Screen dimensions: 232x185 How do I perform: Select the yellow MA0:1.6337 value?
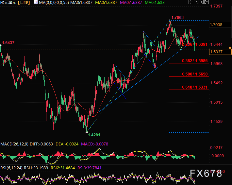click(x=106, y=3)
